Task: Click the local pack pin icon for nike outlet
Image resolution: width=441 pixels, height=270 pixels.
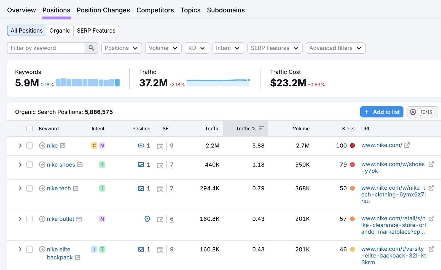Action: pos(147,219)
